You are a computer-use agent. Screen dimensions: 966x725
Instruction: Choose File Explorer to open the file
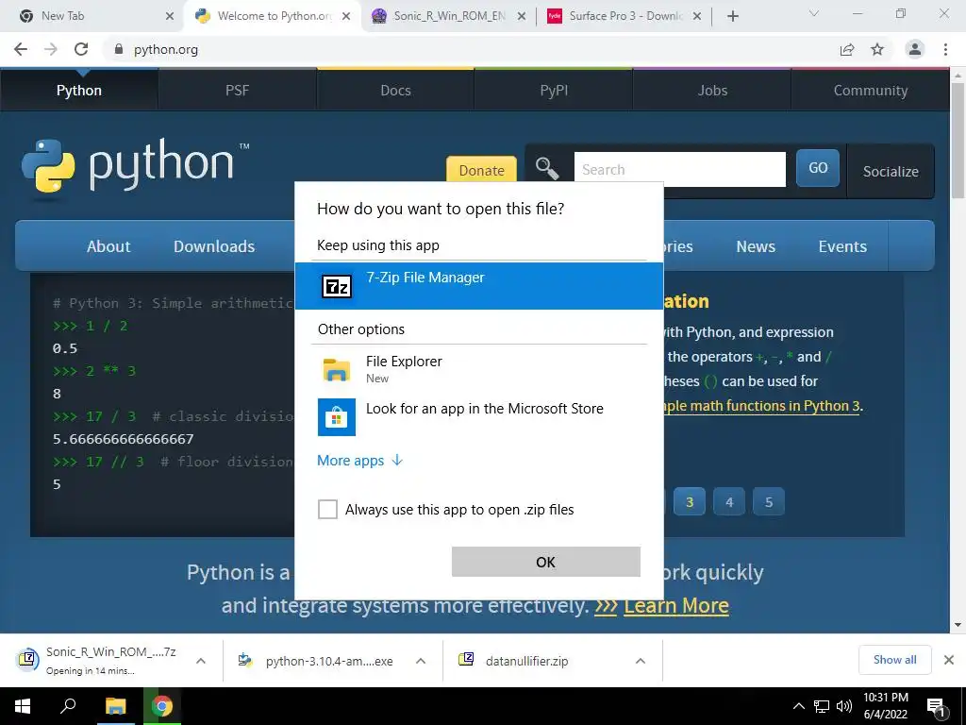tap(478, 369)
